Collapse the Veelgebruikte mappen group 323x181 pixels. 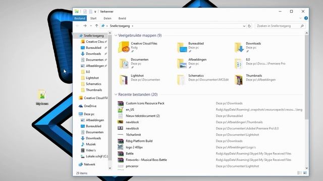coord(116,36)
